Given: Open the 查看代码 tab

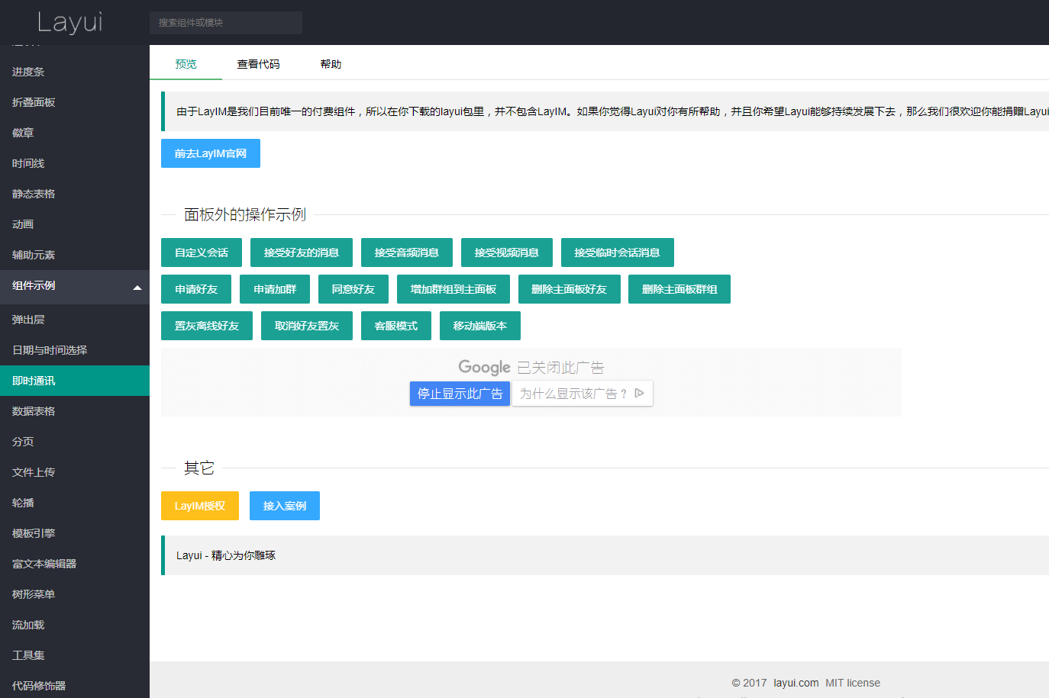Looking at the screenshot, I should (x=258, y=64).
